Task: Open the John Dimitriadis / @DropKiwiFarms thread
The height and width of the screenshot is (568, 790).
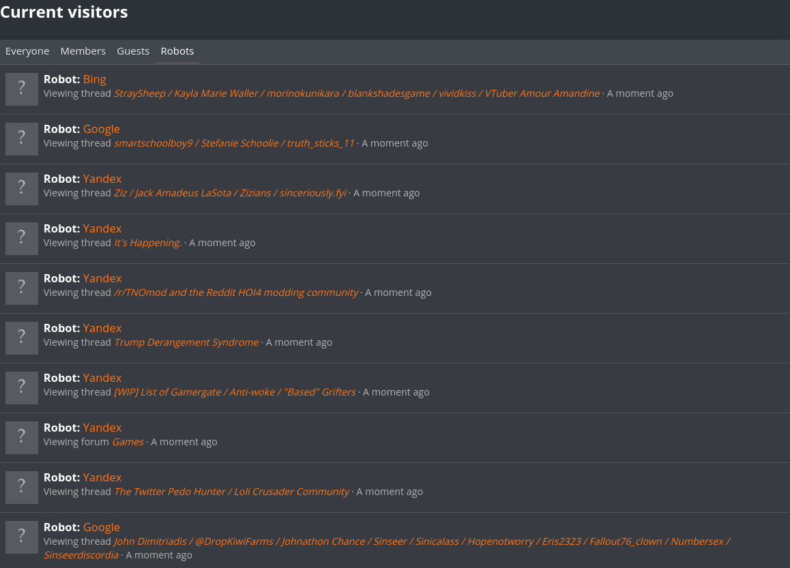Action: 386,548
